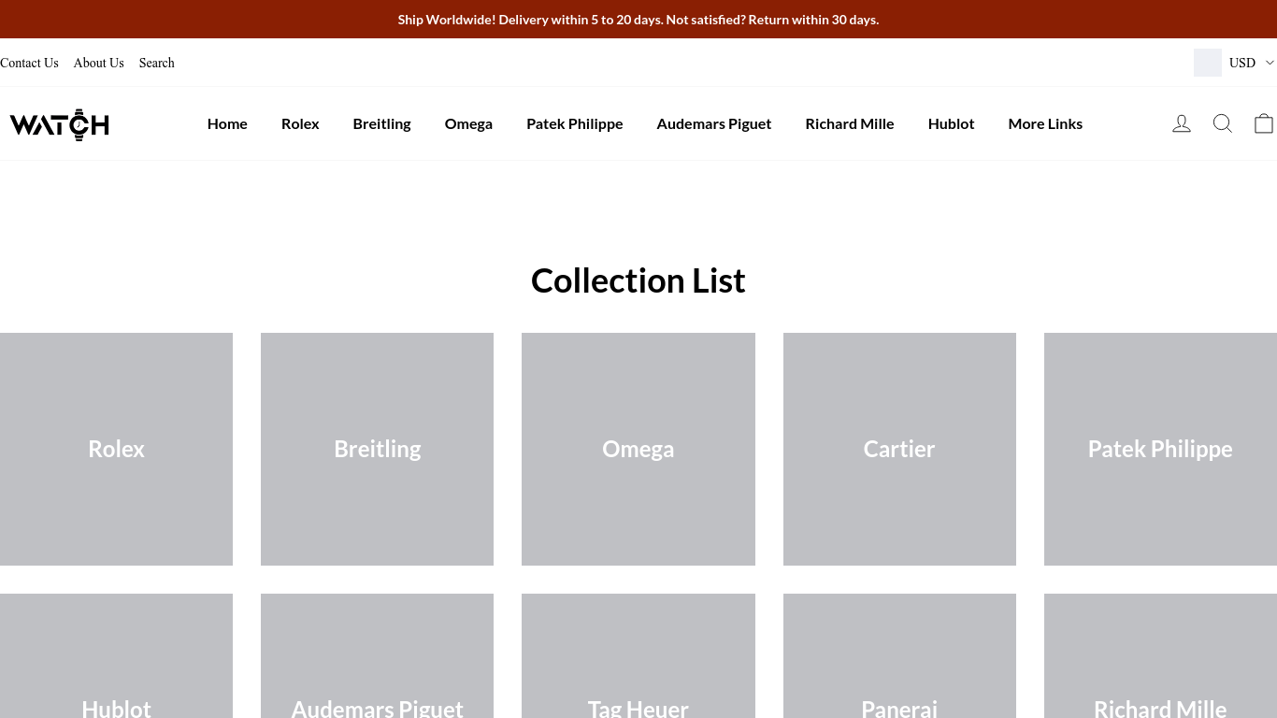
Task: Select Hublot in the navigation menu
Action: click(951, 123)
